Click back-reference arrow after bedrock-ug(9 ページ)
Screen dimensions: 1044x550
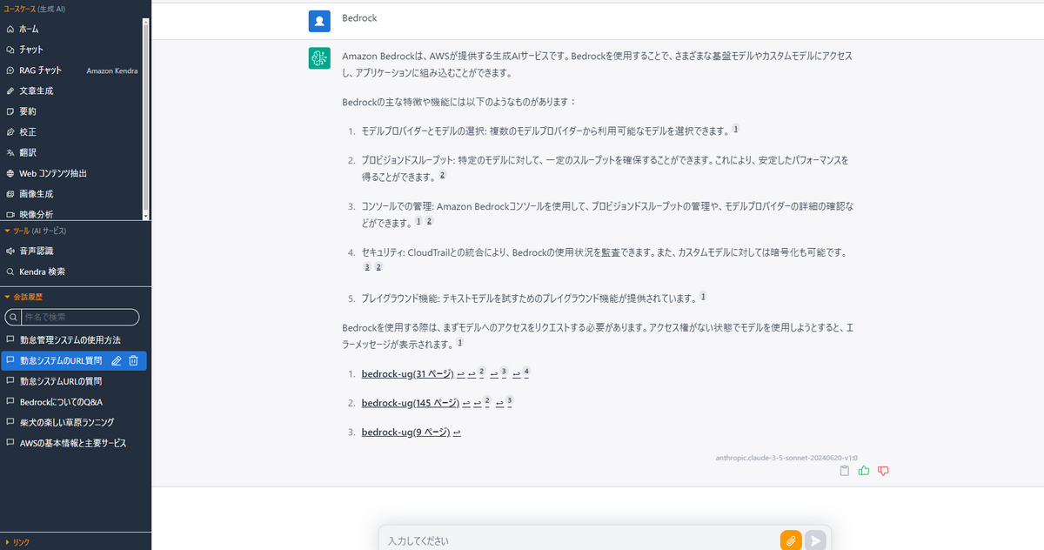click(457, 433)
